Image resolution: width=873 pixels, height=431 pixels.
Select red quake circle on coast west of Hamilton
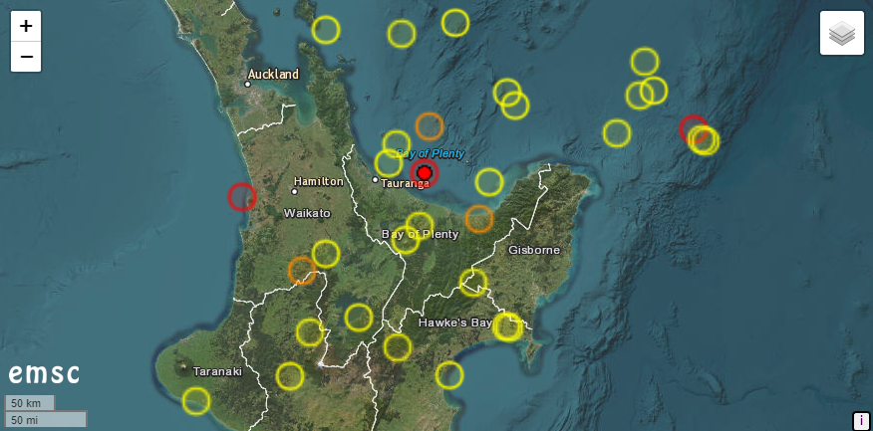click(242, 197)
